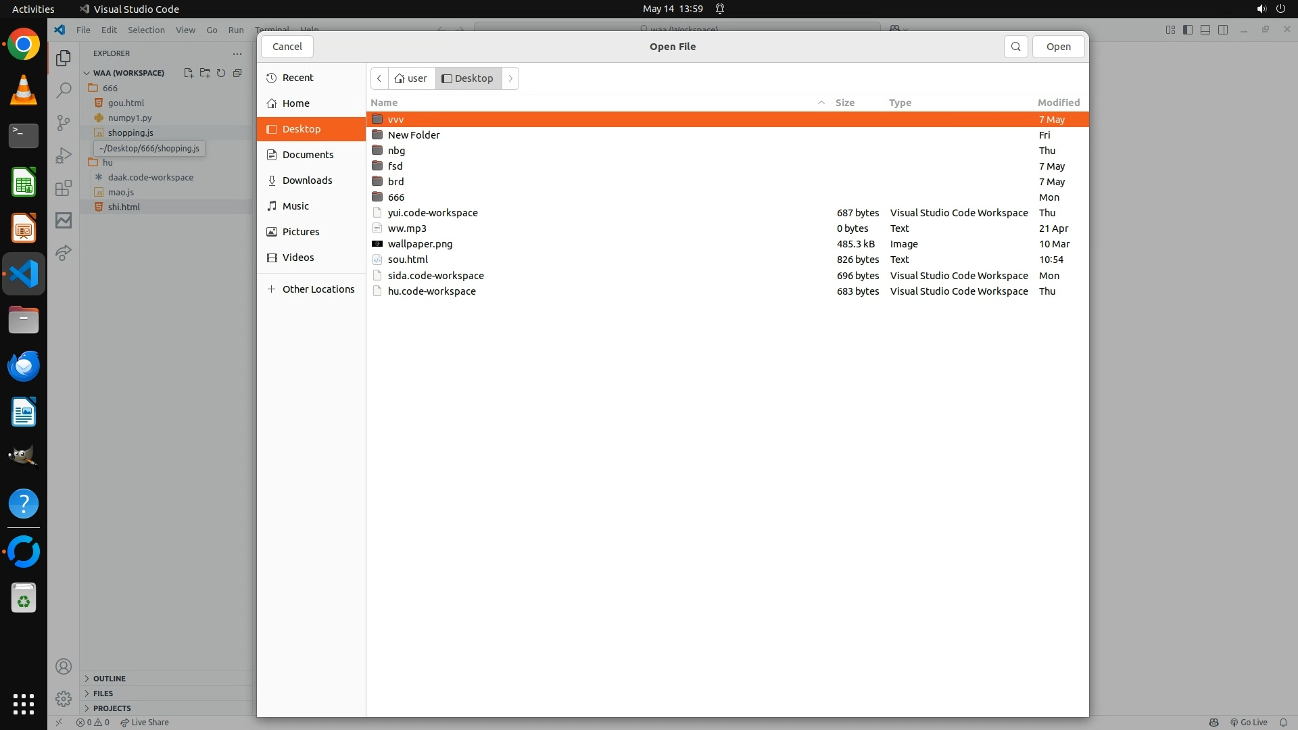Open Run and Debug view
Screen dimensions: 1298x730
click(x=64, y=155)
